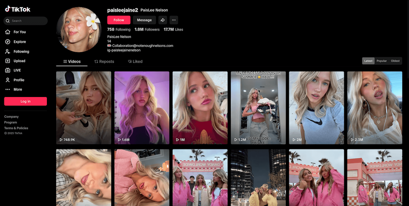Image resolution: width=409 pixels, height=206 pixels.
Task: Sort videos by Popular
Action: [x=381, y=61]
